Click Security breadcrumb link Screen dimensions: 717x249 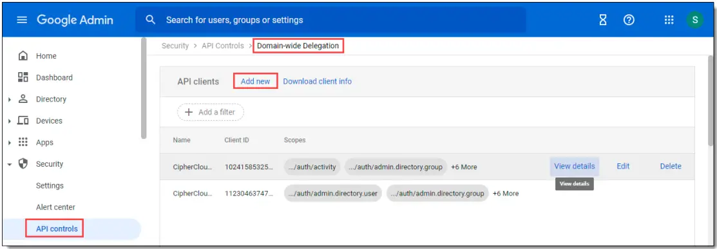[175, 46]
